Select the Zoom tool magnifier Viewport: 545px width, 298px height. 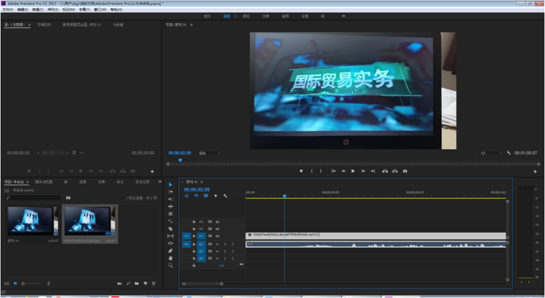coord(170,266)
